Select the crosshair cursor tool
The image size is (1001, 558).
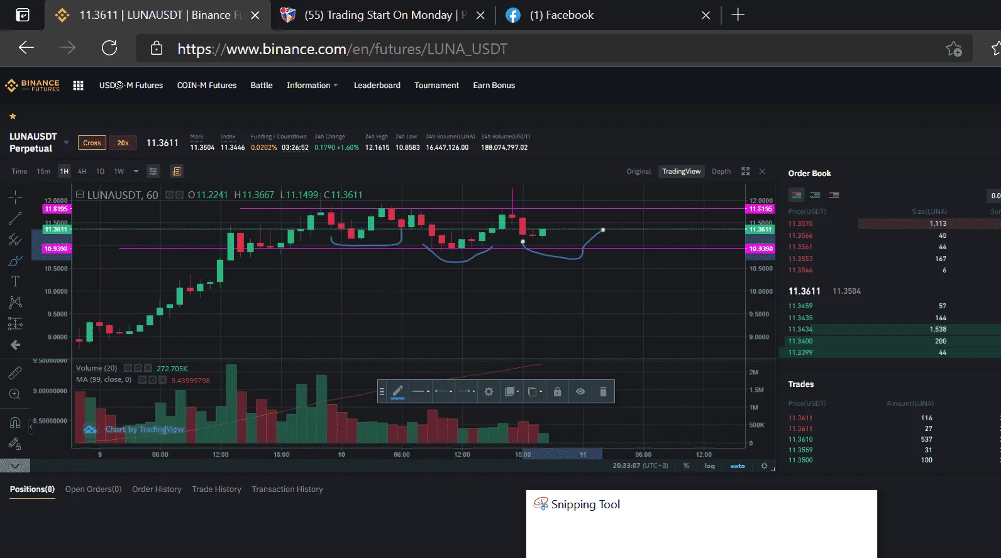click(15, 197)
